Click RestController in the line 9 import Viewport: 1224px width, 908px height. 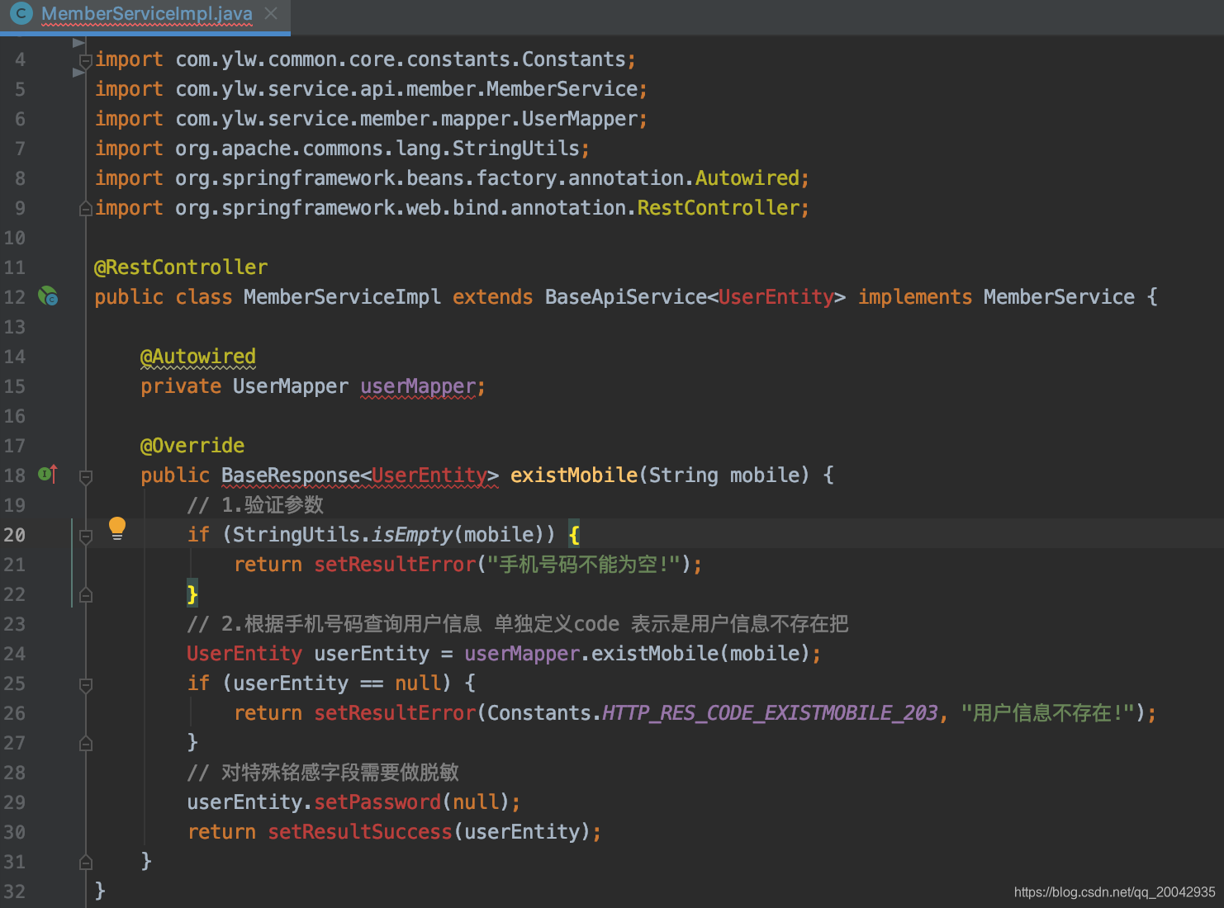(x=719, y=208)
